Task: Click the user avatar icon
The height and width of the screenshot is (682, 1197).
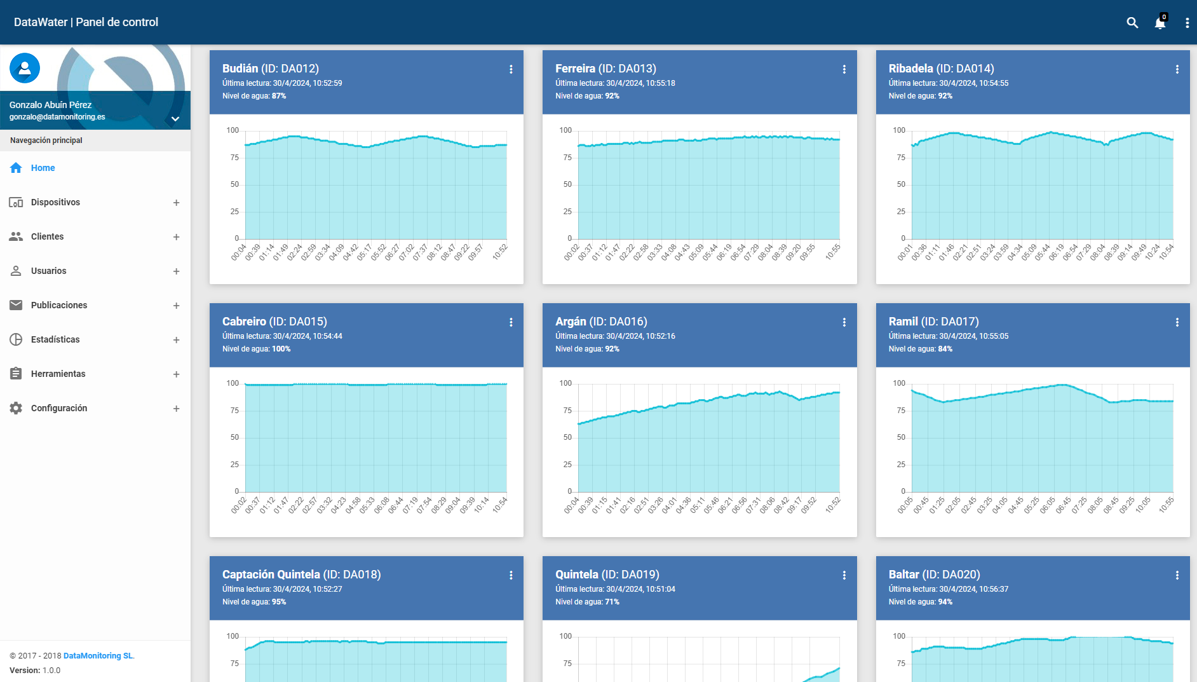Action: pyautogui.click(x=25, y=68)
